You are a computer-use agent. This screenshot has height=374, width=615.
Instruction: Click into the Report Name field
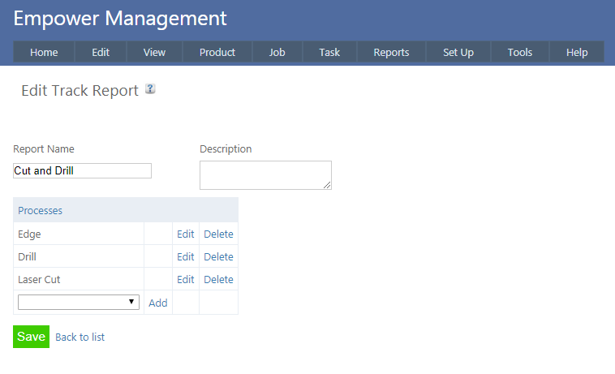[82, 171]
